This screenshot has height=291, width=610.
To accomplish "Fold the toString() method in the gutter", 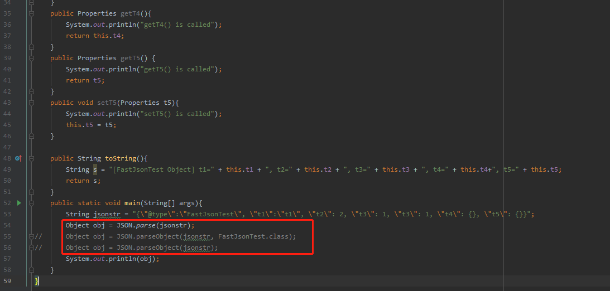I will point(31,158).
